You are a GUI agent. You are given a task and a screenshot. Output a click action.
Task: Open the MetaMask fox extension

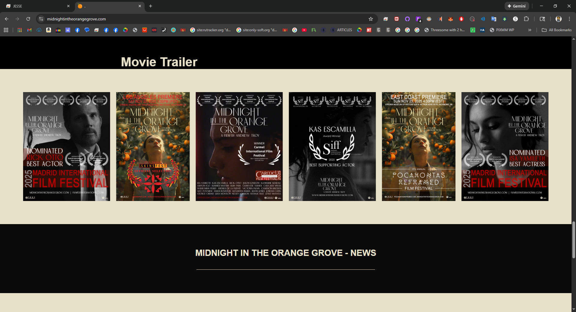451,19
